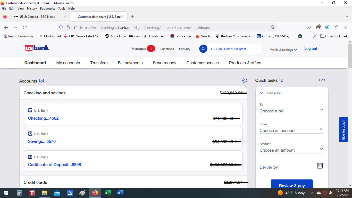This screenshot has width=352, height=198.
Task: Click the Accounts feedback chat icon
Action: tap(41, 81)
